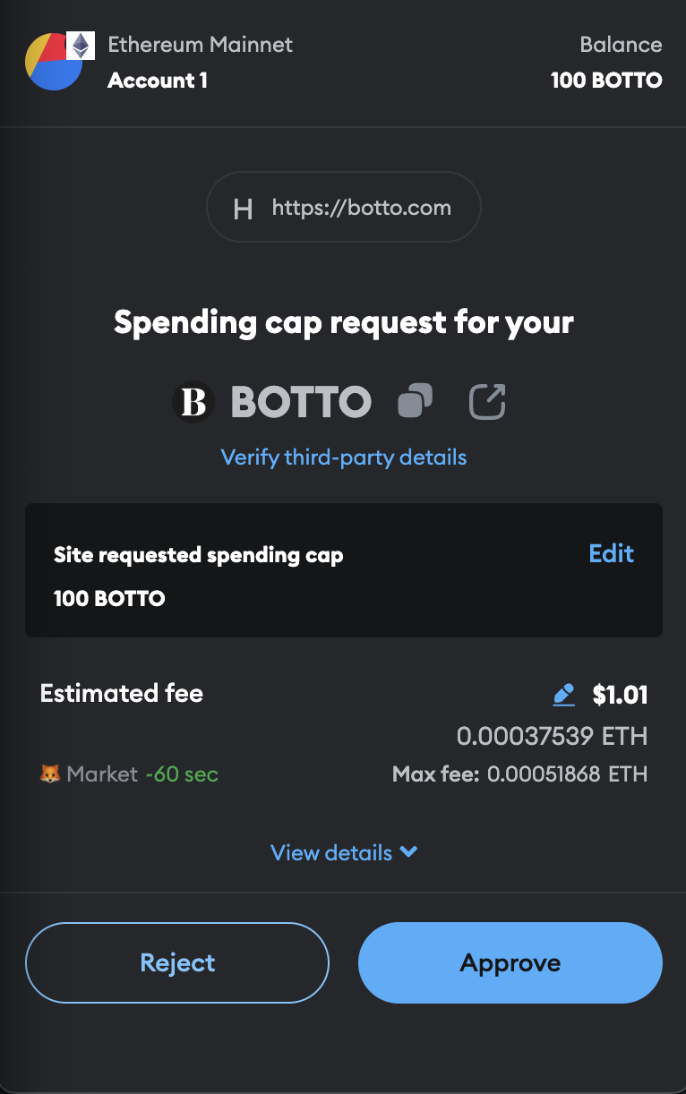This screenshot has width=686, height=1094.
Task: Expand the View details section
Action: click(344, 852)
